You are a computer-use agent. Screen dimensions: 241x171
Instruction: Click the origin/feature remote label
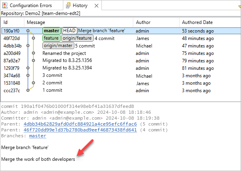click(77, 38)
